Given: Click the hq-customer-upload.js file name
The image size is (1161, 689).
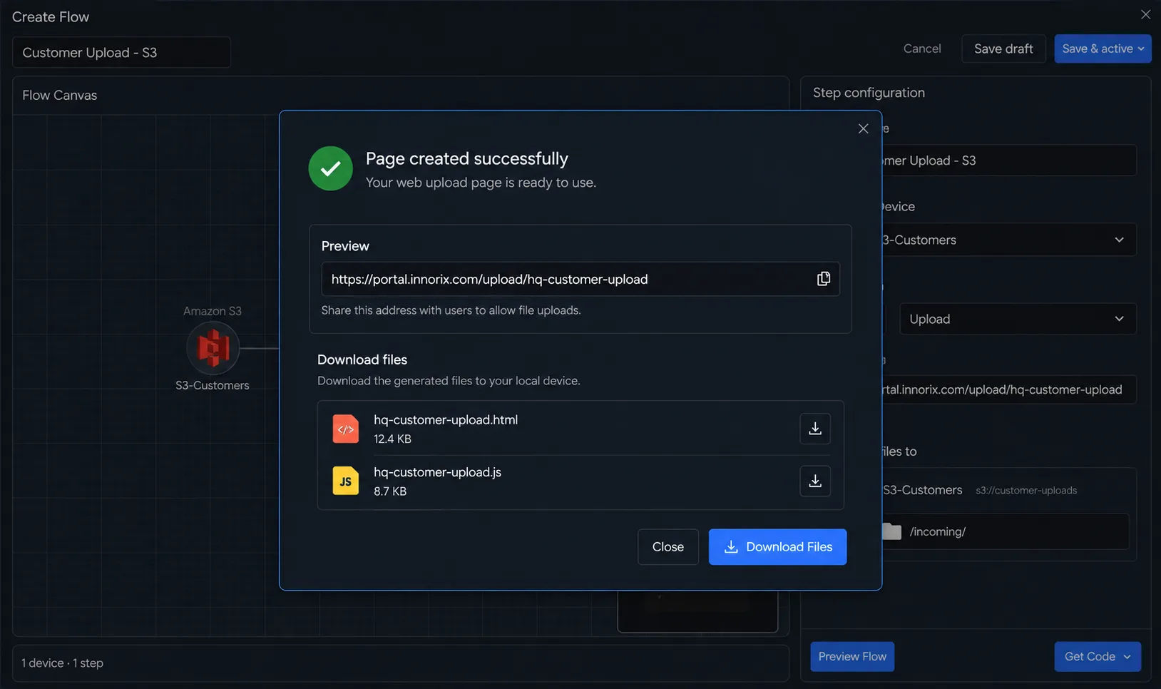Looking at the screenshot, I should [x=437, y=472].
